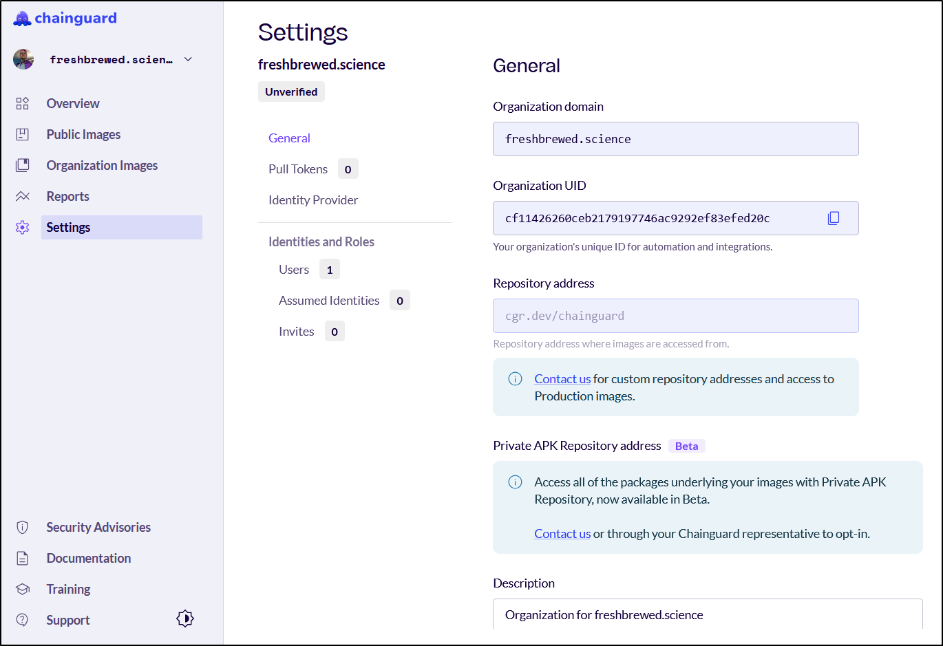This screenshot has height=646, width=943.
Task: Click the Organization domain field
Action: 676,139
